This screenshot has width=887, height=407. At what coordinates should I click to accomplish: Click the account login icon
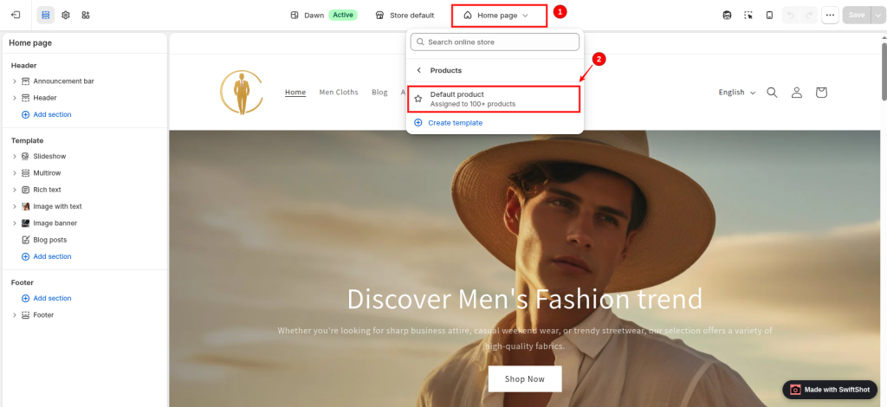(797, 92)
